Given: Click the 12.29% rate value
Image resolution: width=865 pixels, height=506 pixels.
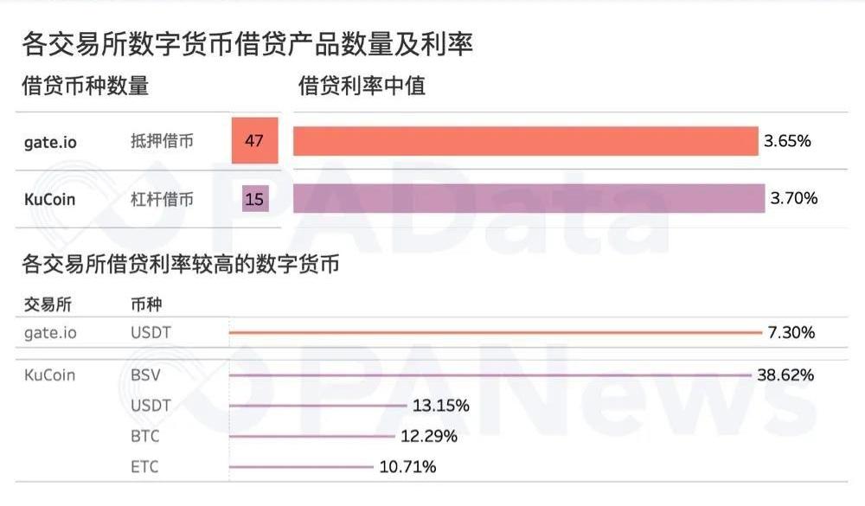Looking at the screenshot, I should click(429, 436).
